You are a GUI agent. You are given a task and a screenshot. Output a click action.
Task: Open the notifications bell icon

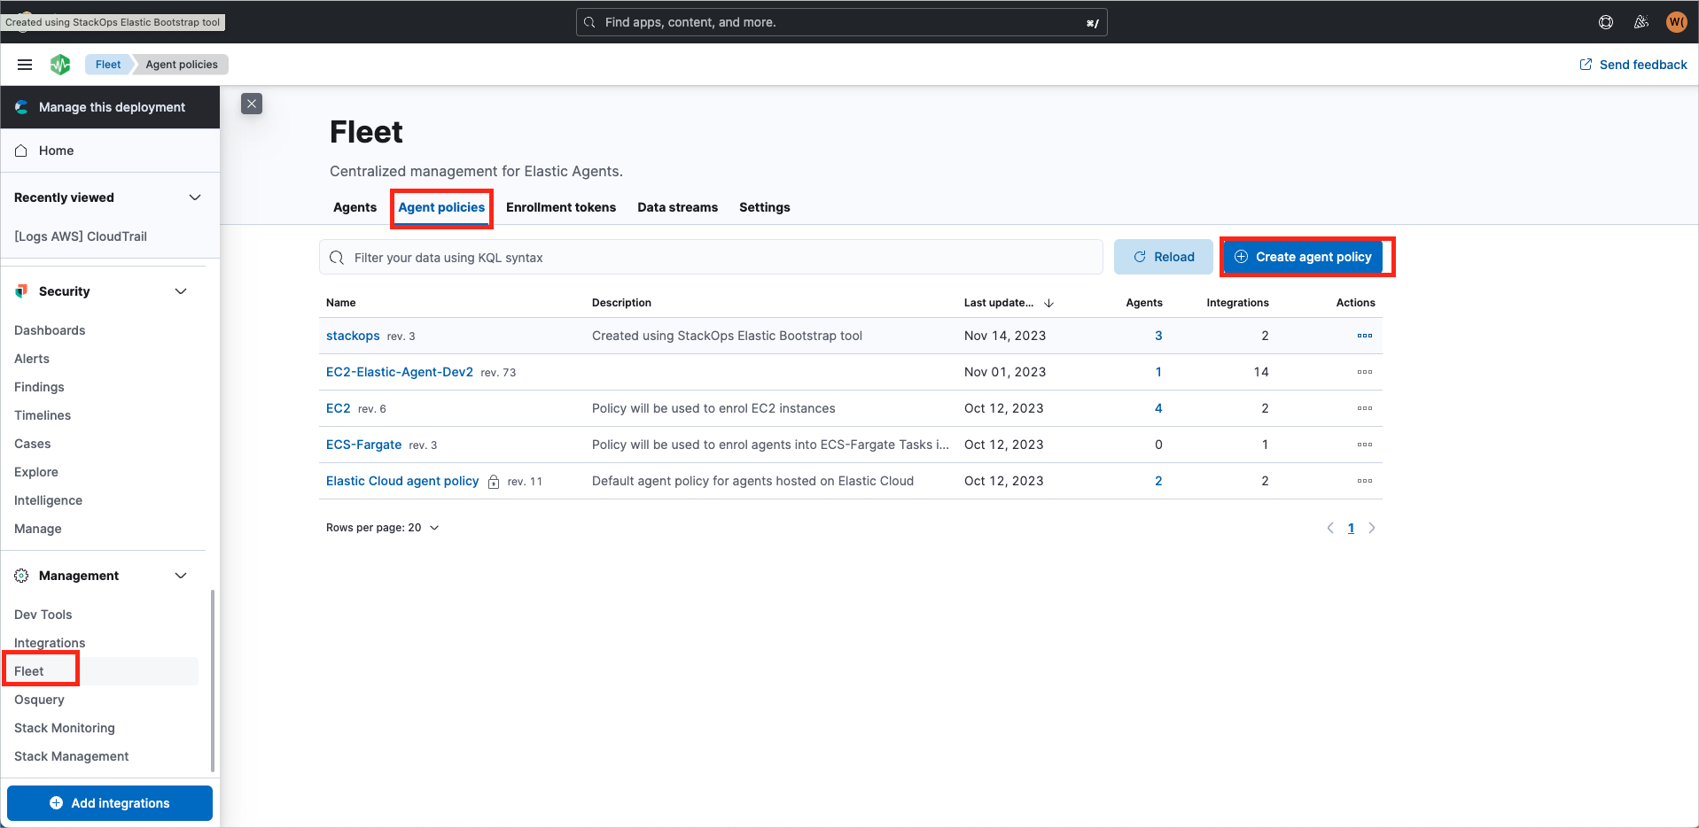point(1641,21)
